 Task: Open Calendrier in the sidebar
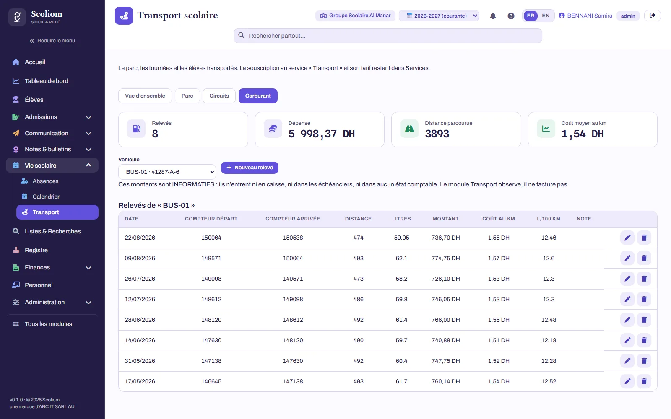click(57, 197)
